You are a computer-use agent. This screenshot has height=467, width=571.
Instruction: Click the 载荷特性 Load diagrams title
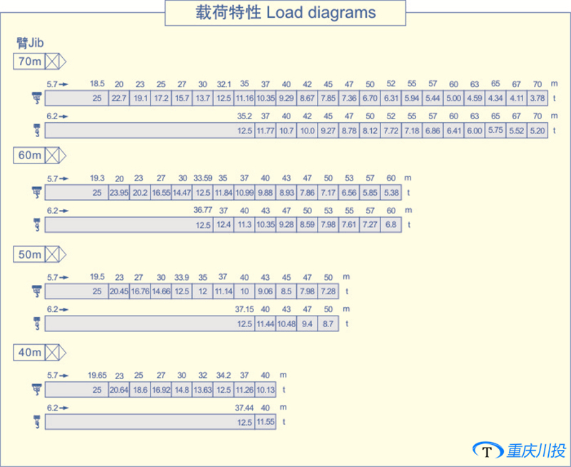285,13
